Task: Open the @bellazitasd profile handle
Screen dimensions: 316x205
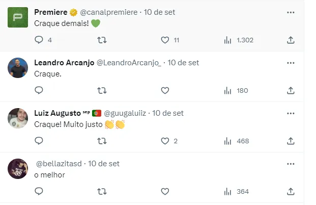Action: (x=60, y=164)
